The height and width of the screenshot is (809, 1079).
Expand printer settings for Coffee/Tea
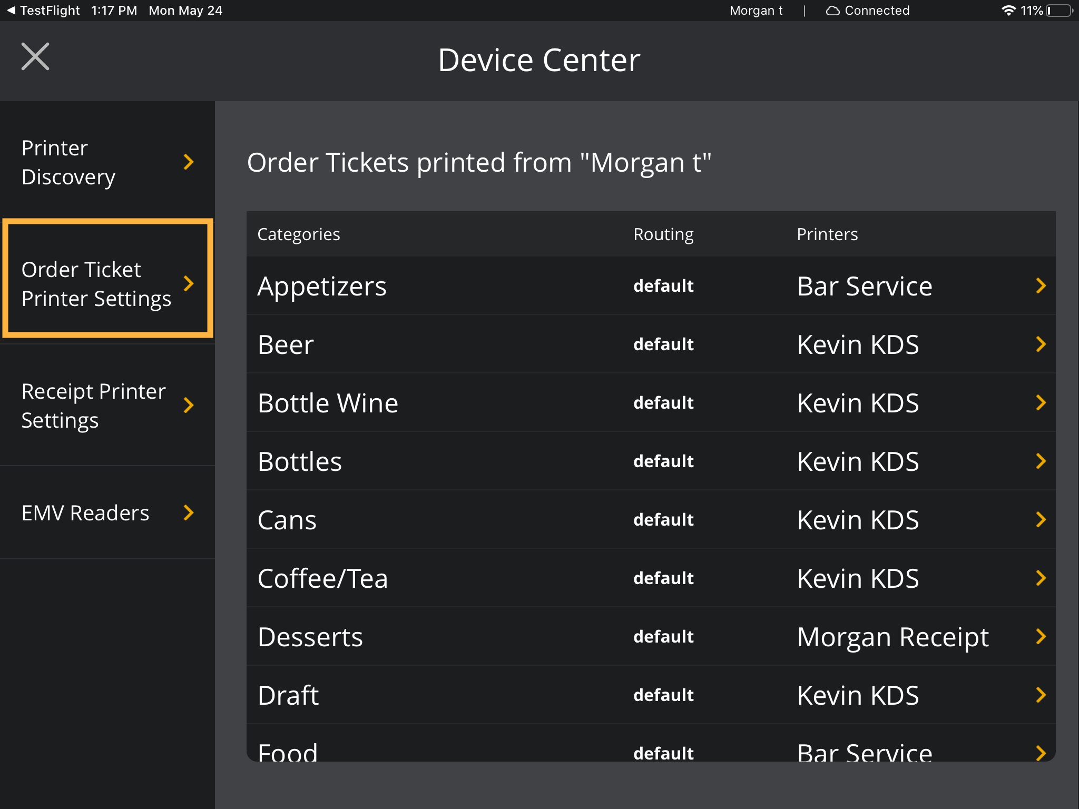[x=1041, y=578]
